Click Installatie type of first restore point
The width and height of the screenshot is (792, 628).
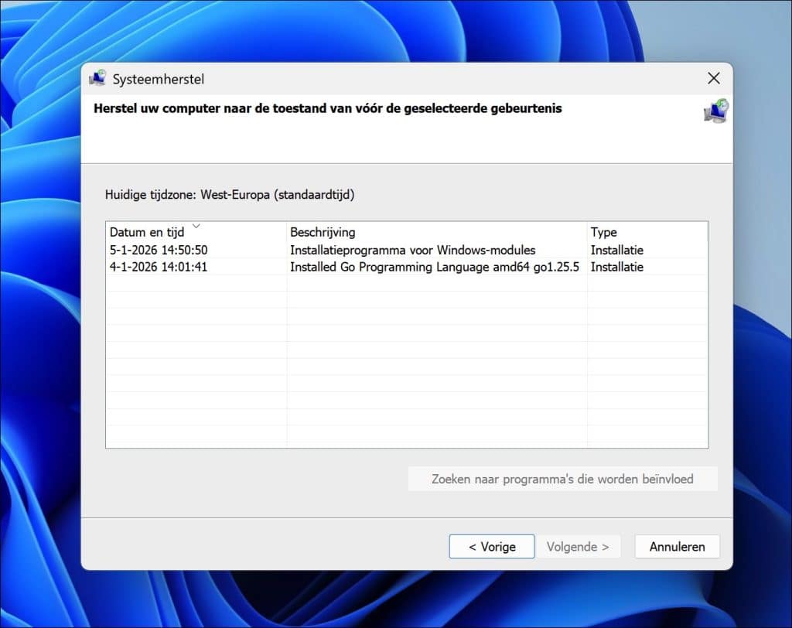pyautogui.click(x=616, y=250)
